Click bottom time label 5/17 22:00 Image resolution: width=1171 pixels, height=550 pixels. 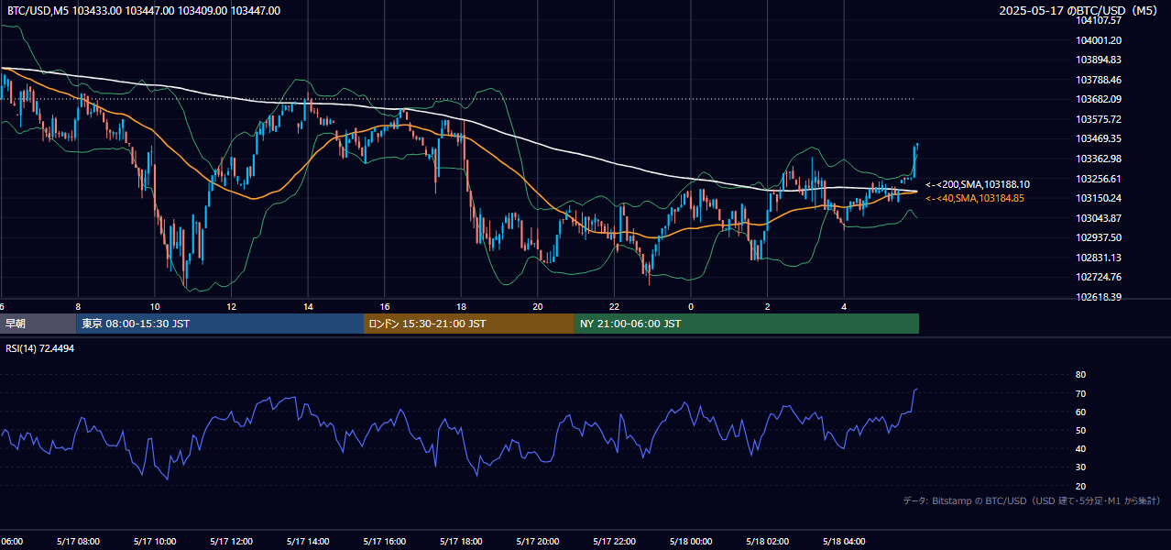click(x=614, y=542)
